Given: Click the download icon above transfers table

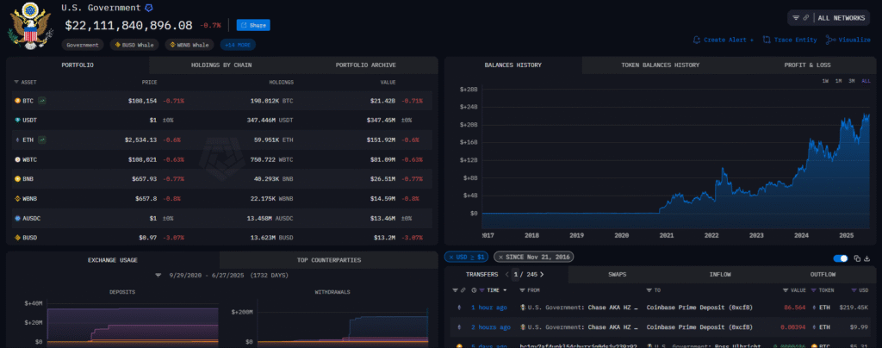Looking at the screenshot, I should coord(868,258).
